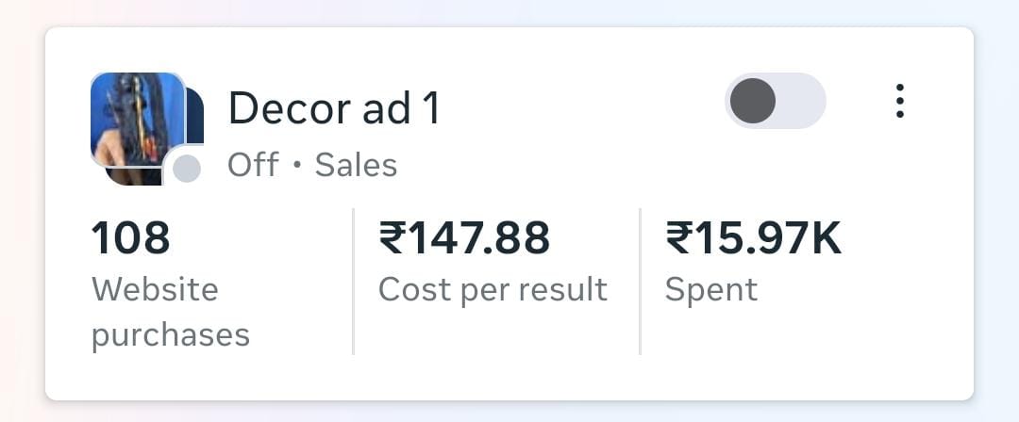
Task: Click the Cost per result label
Action: coord(493,289)
